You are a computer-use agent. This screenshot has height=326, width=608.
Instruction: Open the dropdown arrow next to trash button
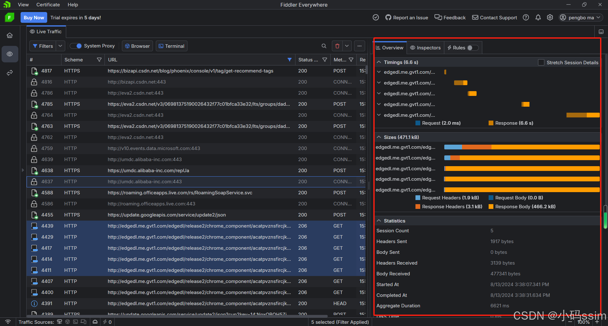tap(347, 46)
